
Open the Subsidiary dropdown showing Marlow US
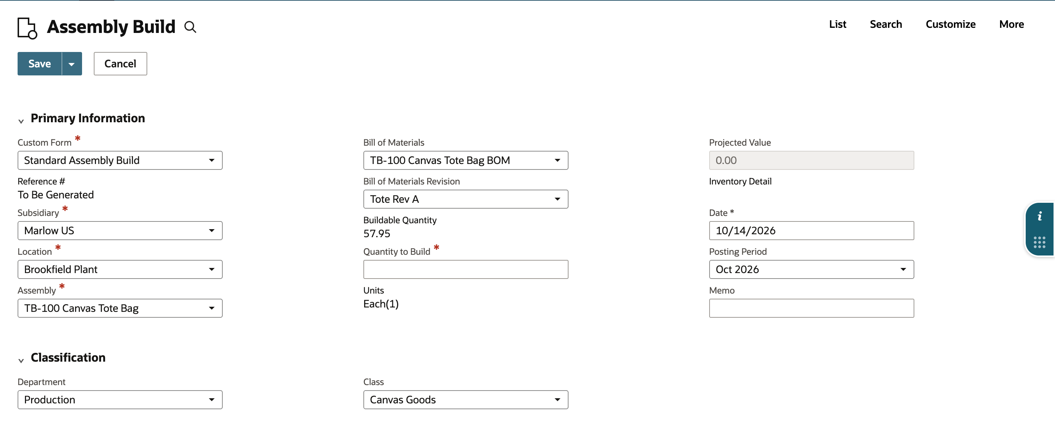coord(120,231)
